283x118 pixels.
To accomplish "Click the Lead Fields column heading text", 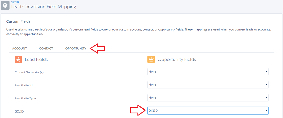I will pyautogui.click(x=36, y=59).
